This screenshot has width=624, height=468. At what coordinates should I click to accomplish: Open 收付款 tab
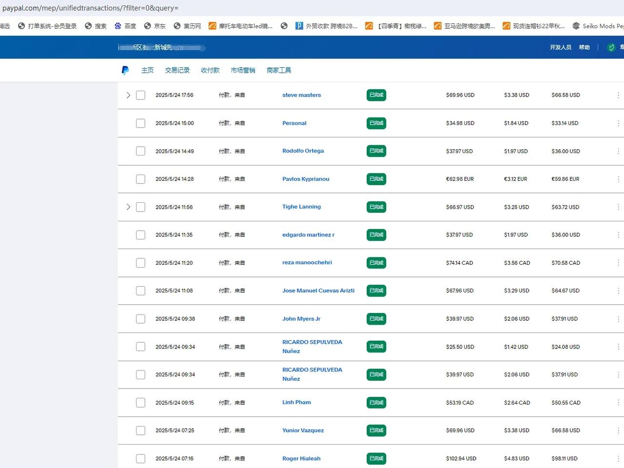click(210, 70)
